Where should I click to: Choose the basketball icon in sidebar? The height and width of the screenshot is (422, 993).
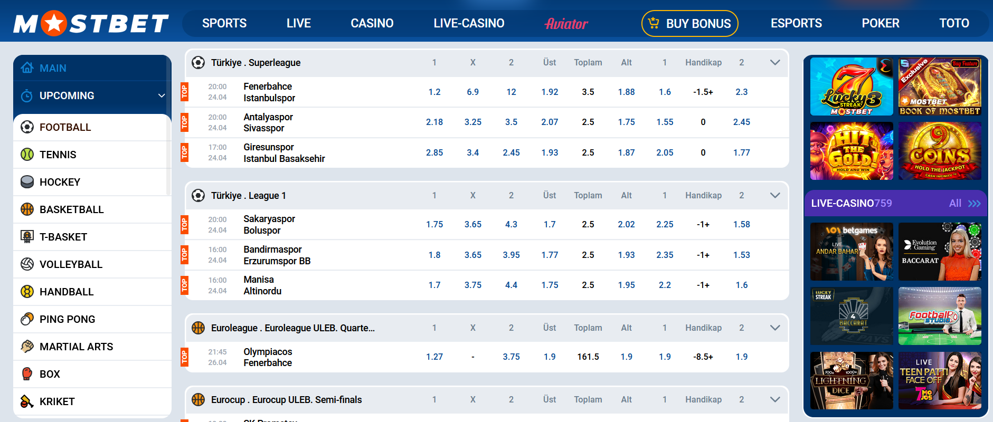coord(27,209)
